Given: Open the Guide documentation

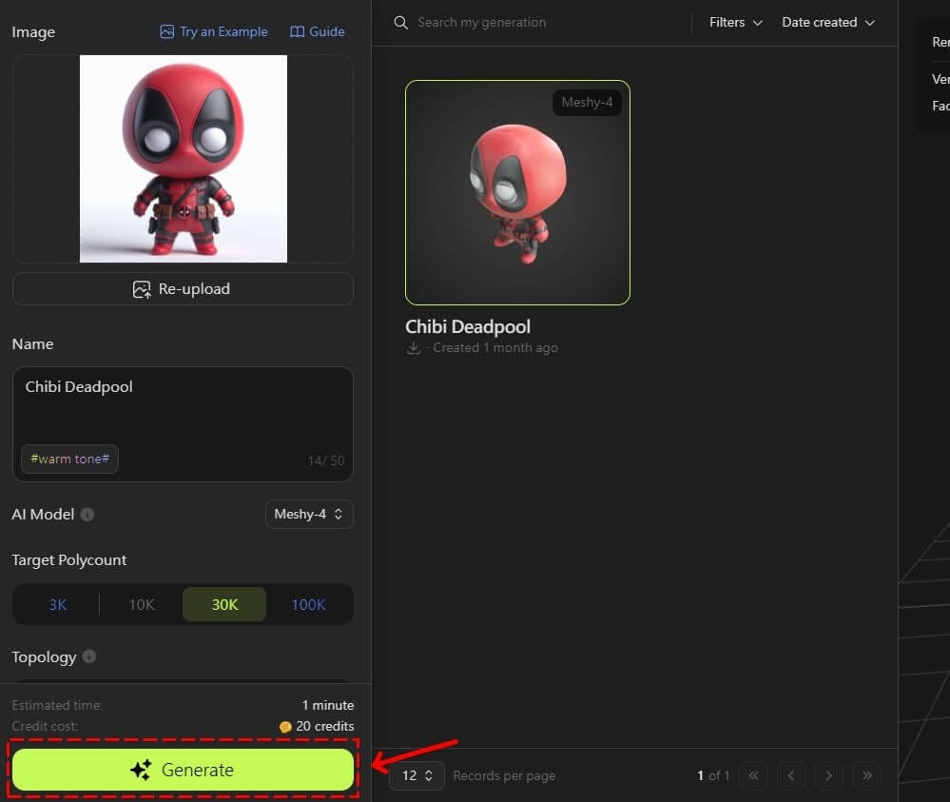Looking at the screenshot, I should (318, 31).
